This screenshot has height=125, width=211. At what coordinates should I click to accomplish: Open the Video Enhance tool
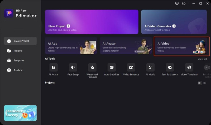pos(131,67)
